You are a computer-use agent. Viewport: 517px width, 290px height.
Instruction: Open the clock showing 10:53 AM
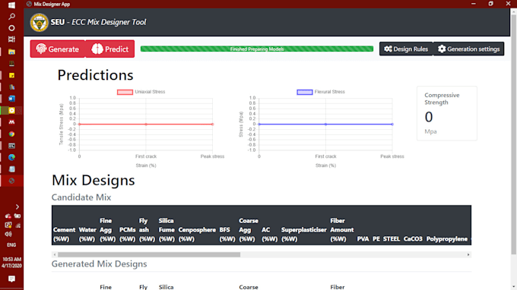(x=11, y=263)
